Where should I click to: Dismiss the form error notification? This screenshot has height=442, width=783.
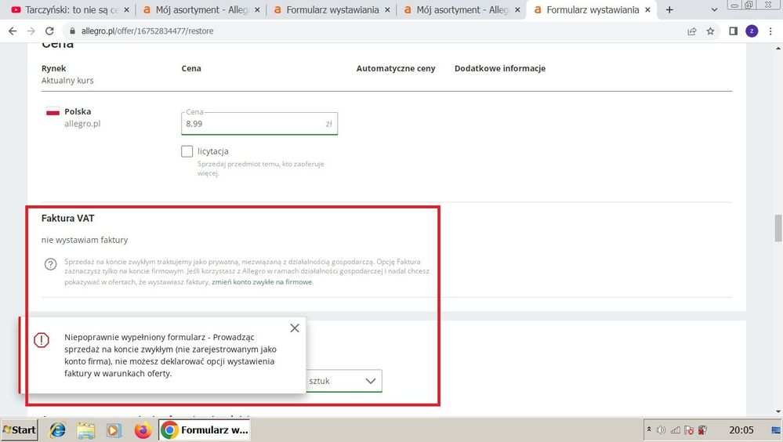click(294, 328)
